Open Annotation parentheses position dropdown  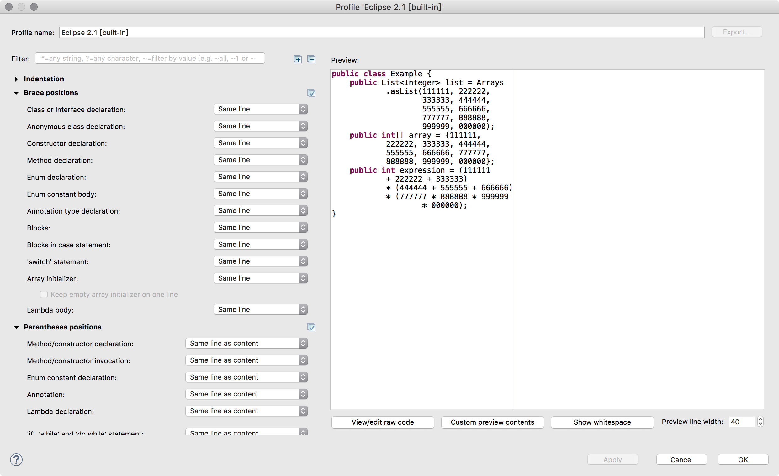(246, 394)
